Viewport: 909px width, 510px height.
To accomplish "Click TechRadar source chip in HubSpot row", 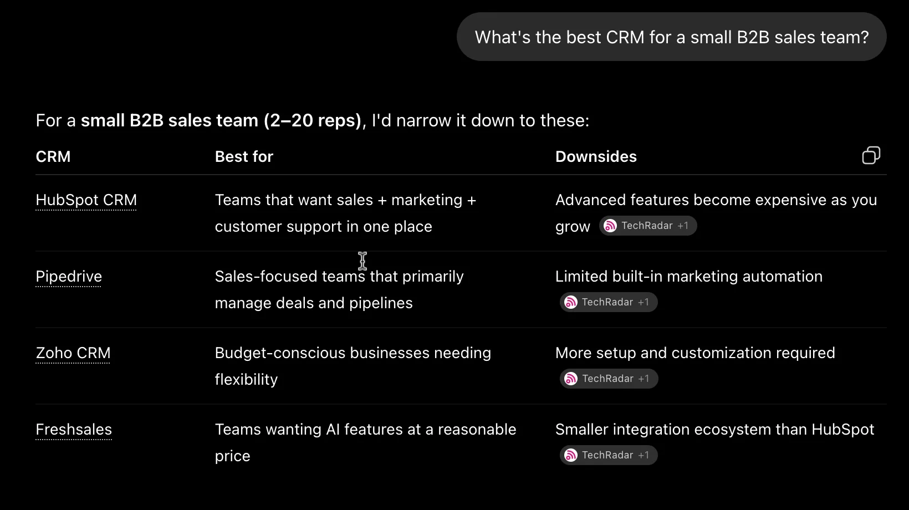I will [648, 226].
